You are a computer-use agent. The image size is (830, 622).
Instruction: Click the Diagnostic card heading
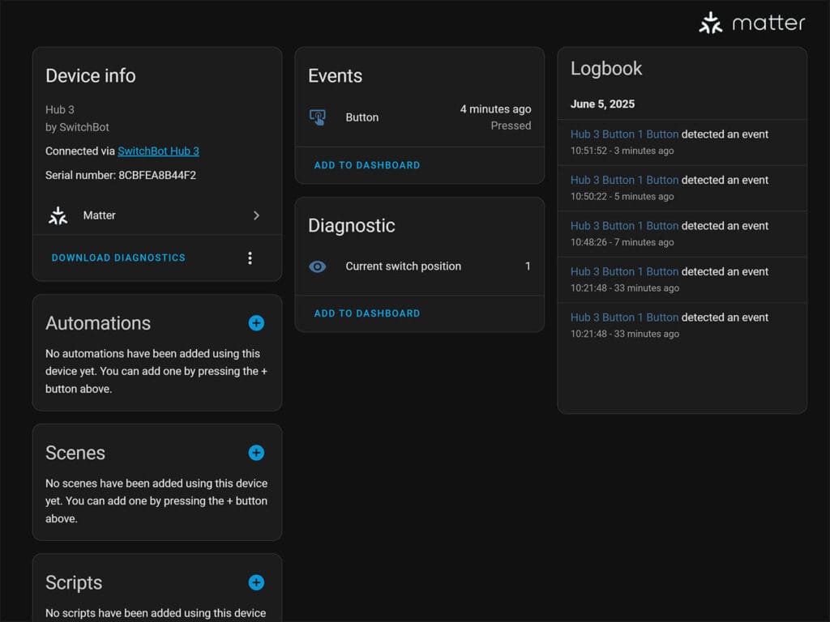point(352,226)
